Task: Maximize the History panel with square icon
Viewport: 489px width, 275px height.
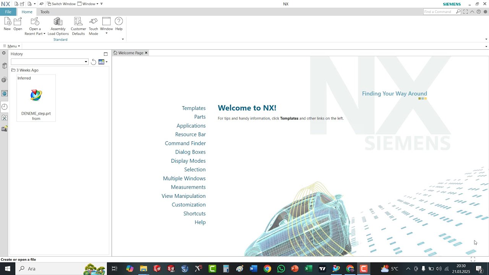Action: (106, 54)
